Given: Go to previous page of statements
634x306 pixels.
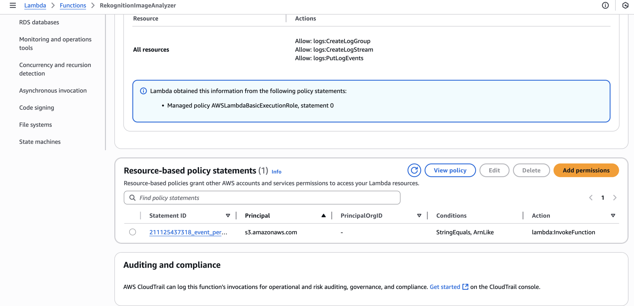Looking at the screenshot, I should pyautogui.click(x=591, y=198).
